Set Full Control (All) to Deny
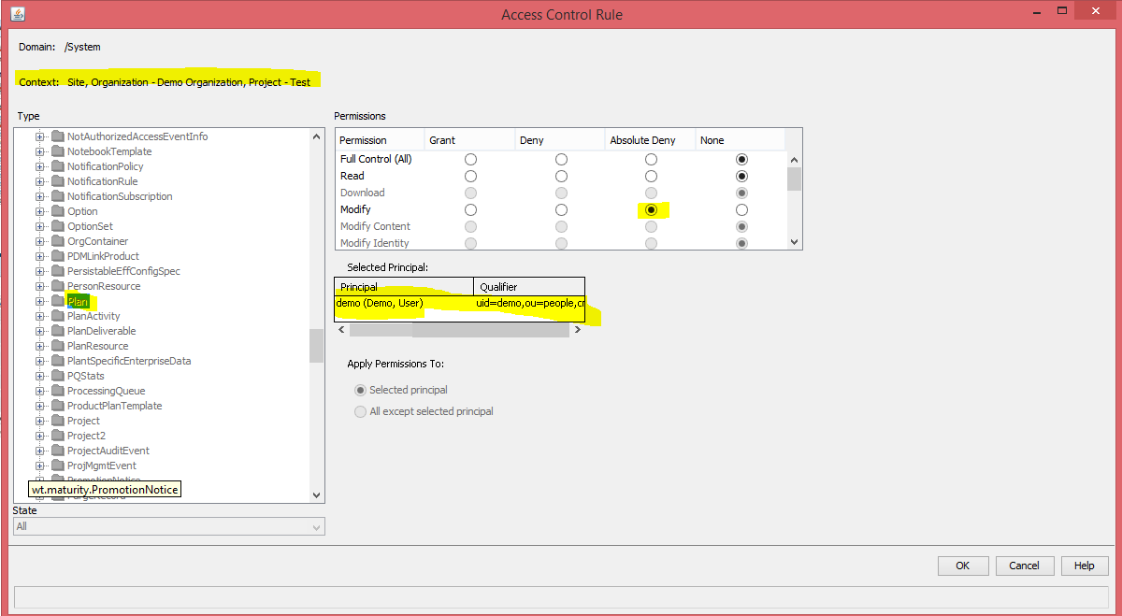The height and width of the screenshot is (616, 1122). pyautogui.click(x=561, y=159)
